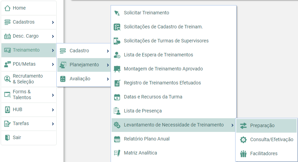
Task: Click the Consulta/Efetivação gear check icon
Action: (243, 139)
